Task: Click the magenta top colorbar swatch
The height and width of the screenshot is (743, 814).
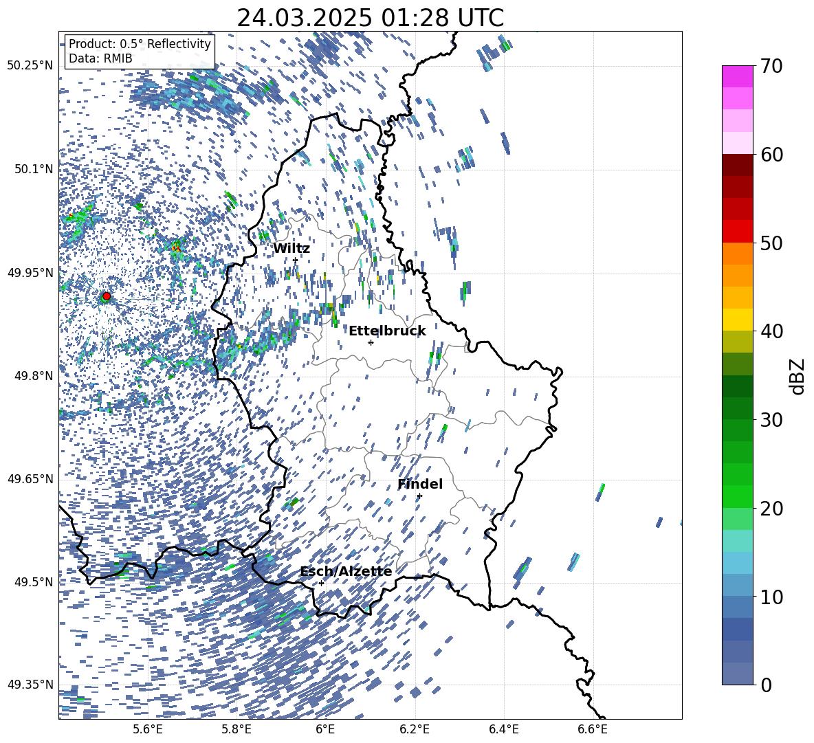Action: pyautogui.click(x=737, y=77)
